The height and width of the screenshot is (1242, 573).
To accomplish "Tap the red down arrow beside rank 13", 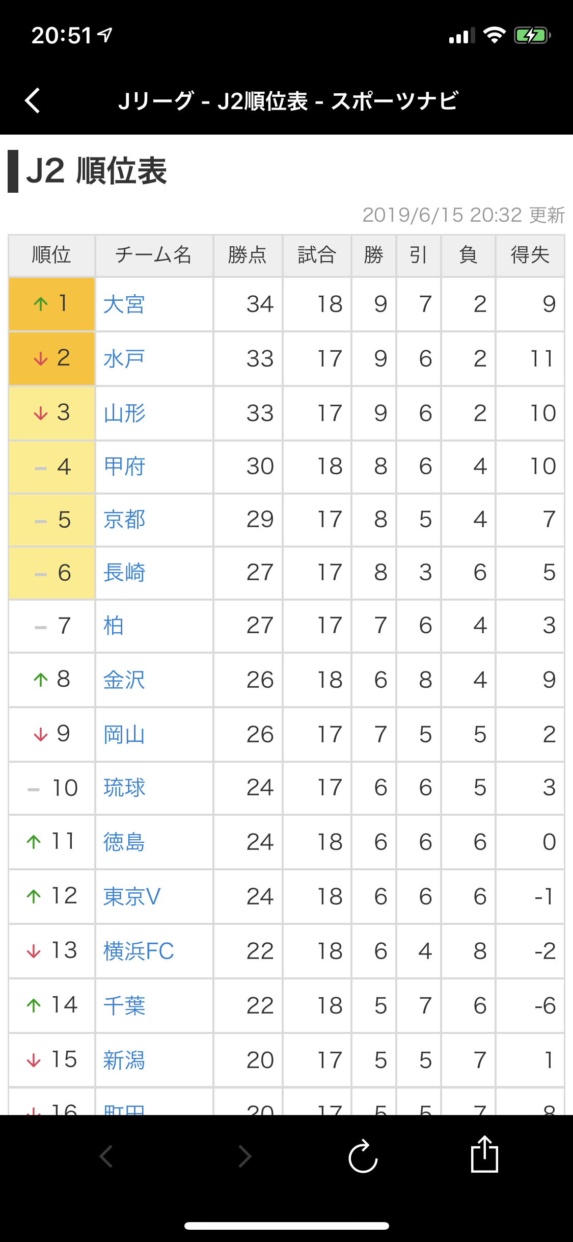I will [x=34, y=951].
